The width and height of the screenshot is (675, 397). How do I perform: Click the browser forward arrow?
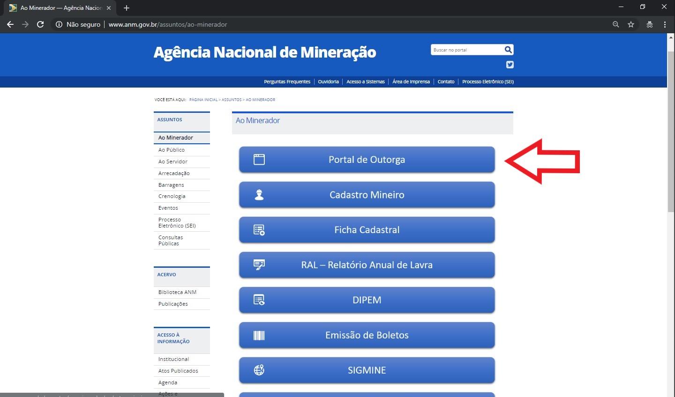click(x=25, y=24)
